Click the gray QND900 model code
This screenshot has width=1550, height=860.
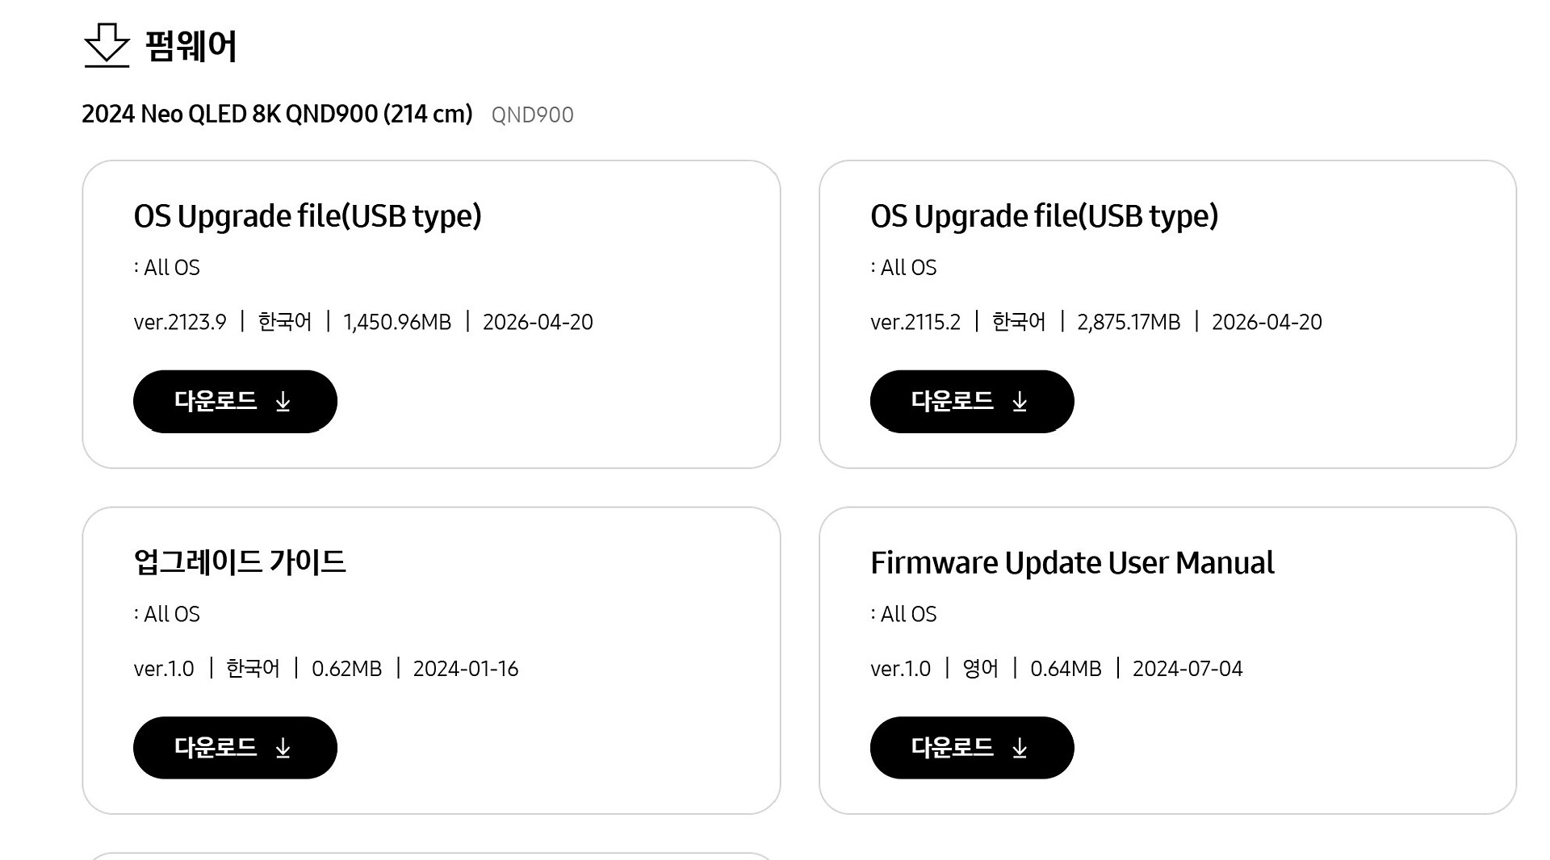point(532,115)
